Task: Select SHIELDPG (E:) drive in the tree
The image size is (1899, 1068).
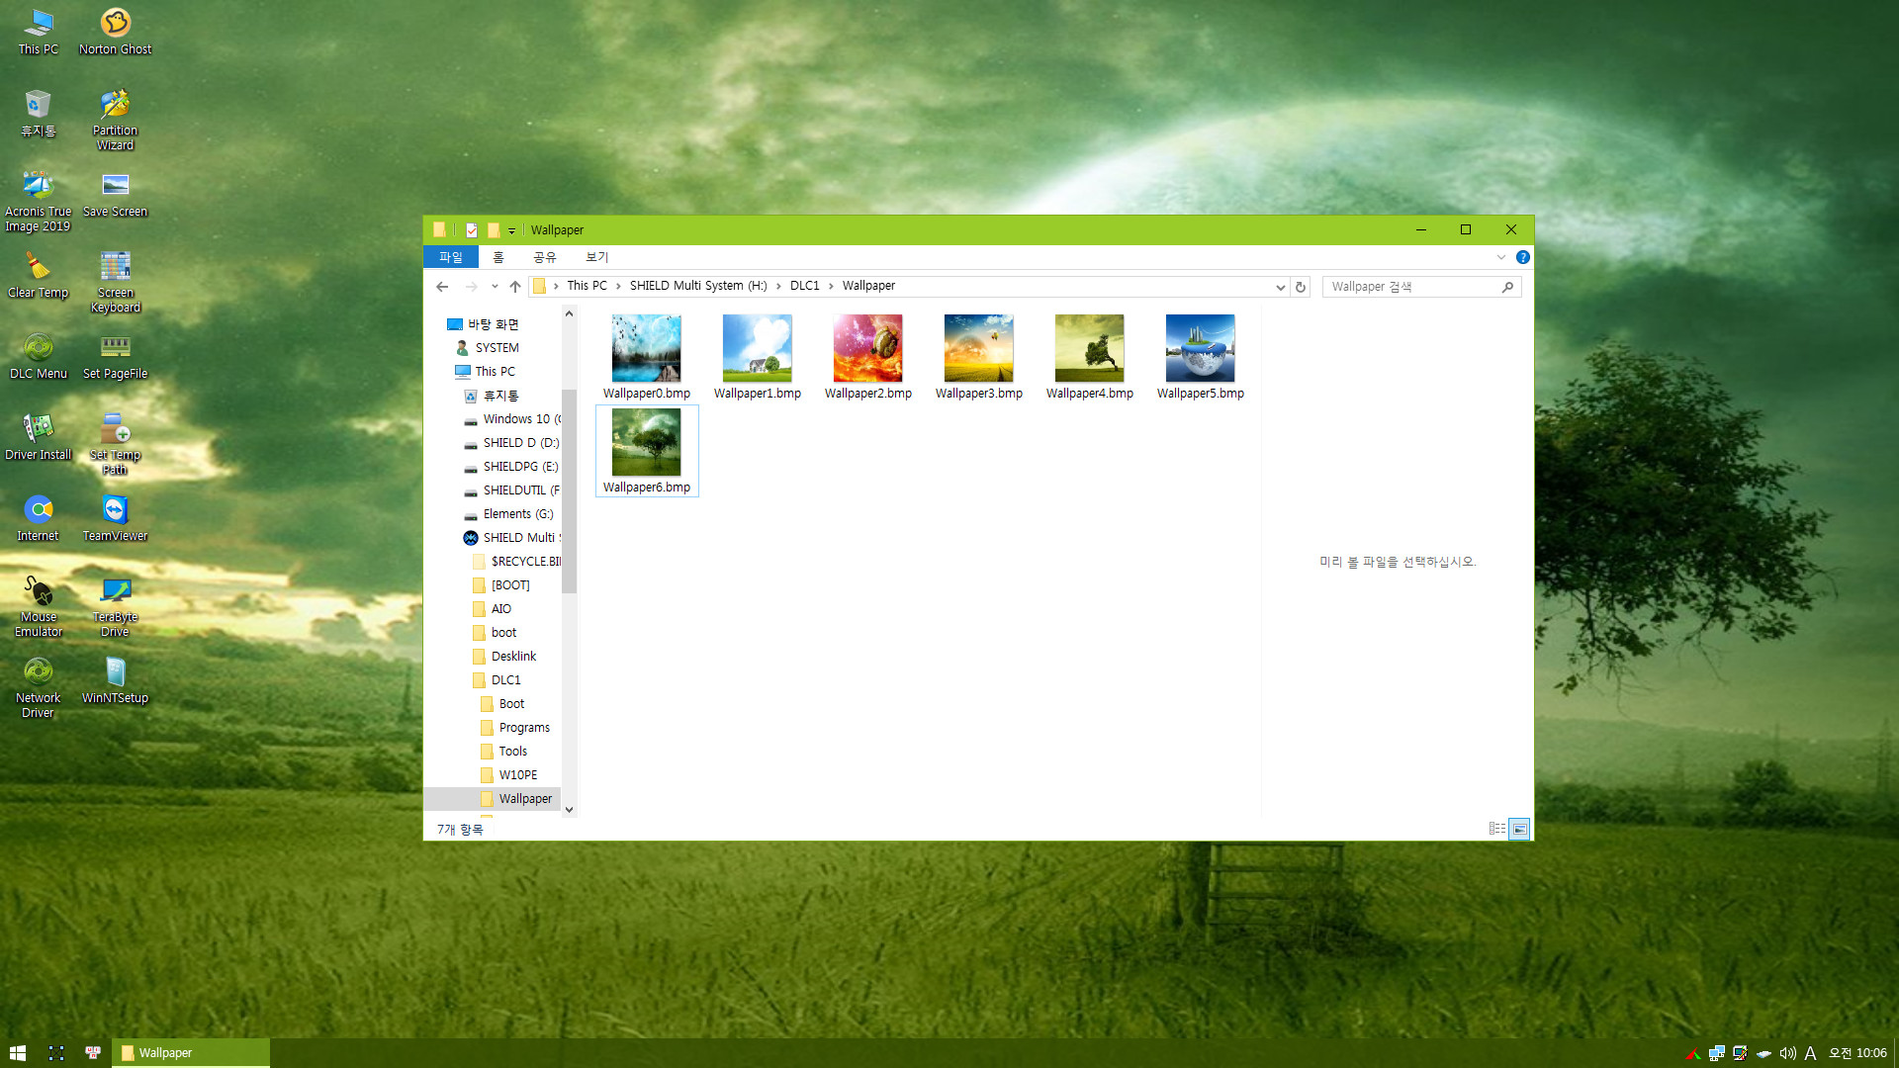Action: coord(512,467)
